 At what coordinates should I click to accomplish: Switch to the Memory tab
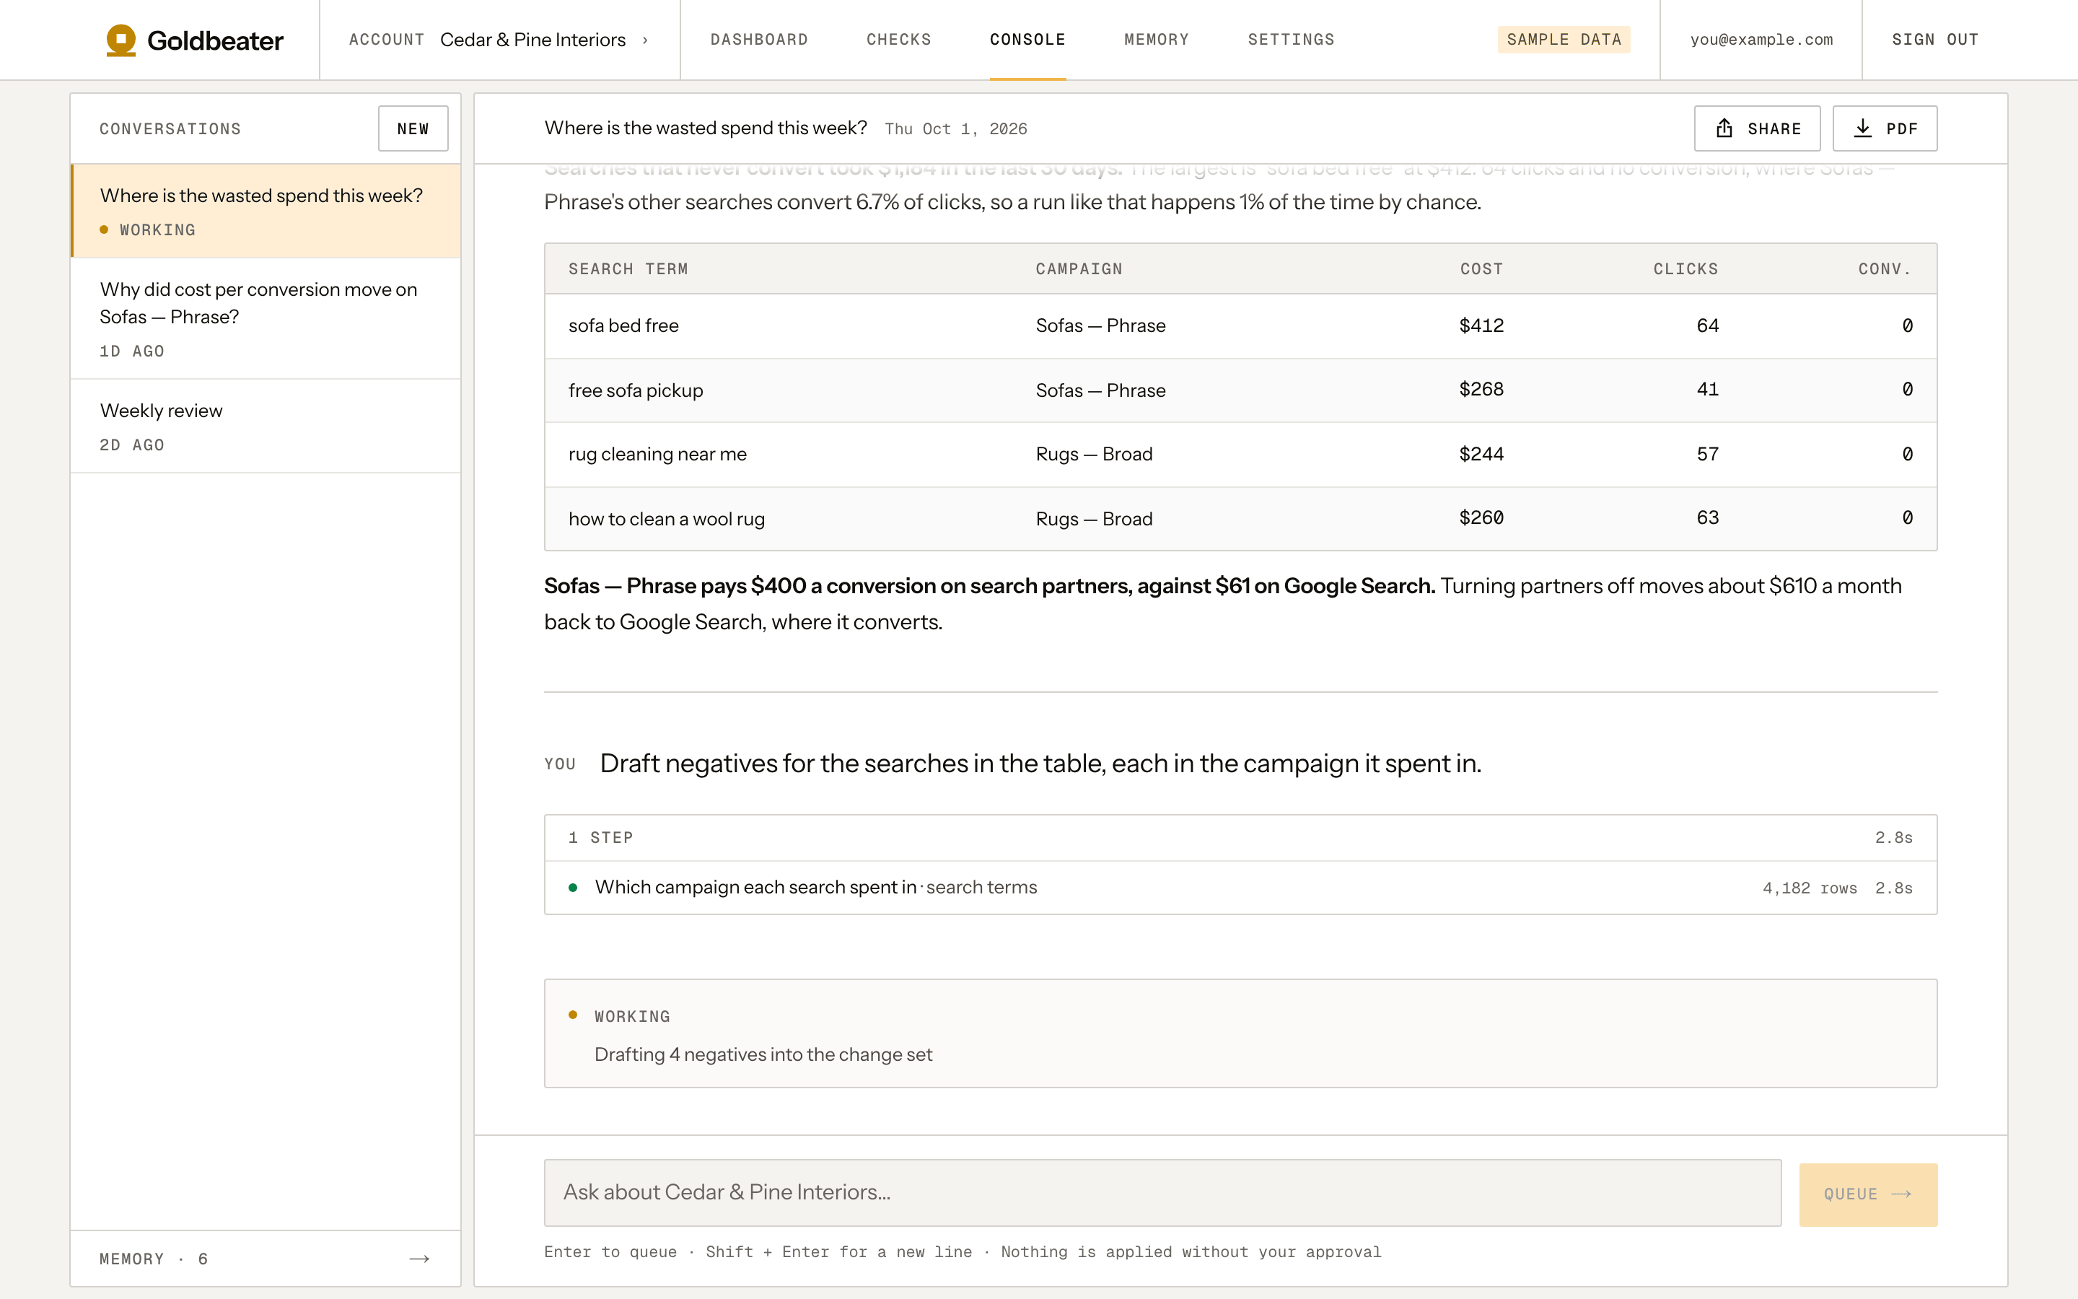(1156, 40)
